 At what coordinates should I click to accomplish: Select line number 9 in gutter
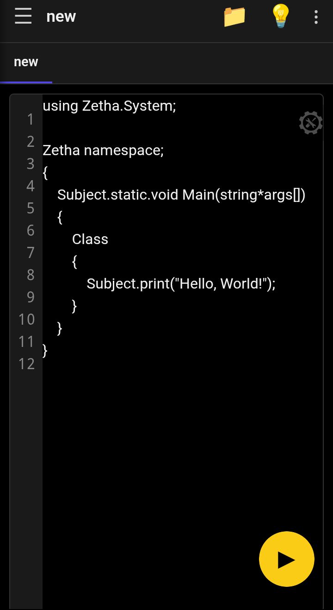pos(31,297)
